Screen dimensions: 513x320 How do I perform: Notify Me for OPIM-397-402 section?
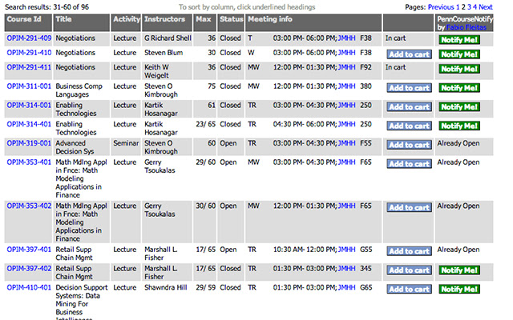[459, 270]
